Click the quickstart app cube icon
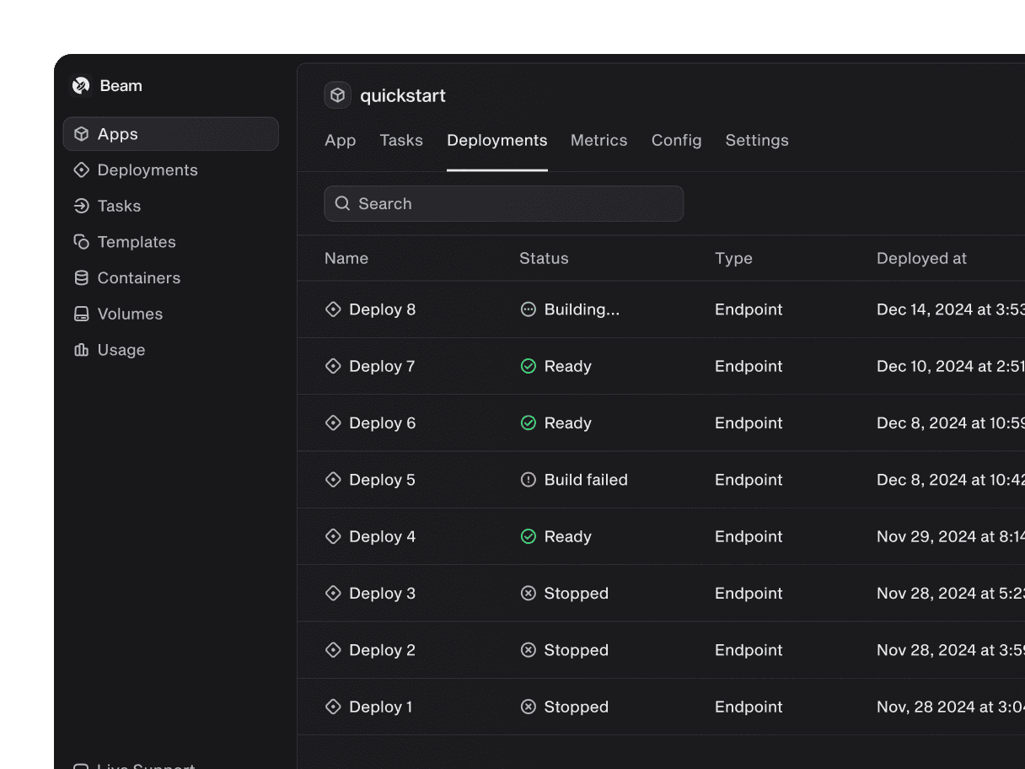The width and height of the screenshot is (1025, 769). pos(338,95)
